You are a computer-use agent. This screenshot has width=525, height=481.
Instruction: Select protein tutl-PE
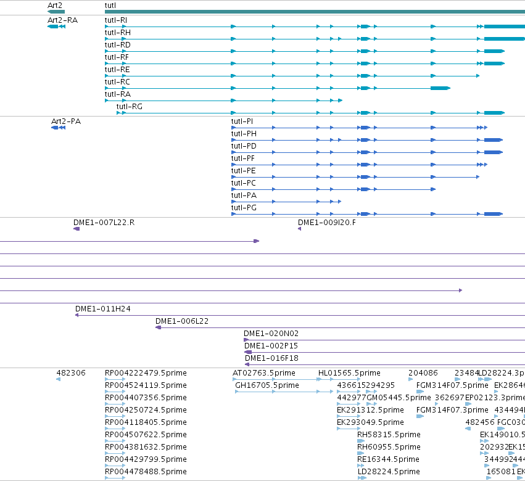coord(355,177)
